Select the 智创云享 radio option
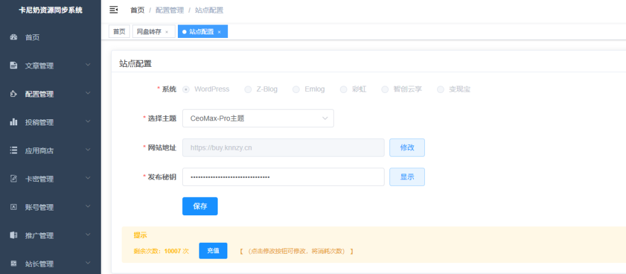 coord(385,89)
